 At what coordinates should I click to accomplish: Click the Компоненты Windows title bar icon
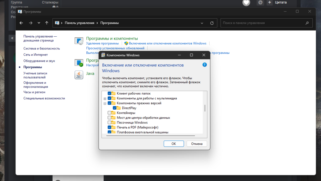(x=103, y=55)
